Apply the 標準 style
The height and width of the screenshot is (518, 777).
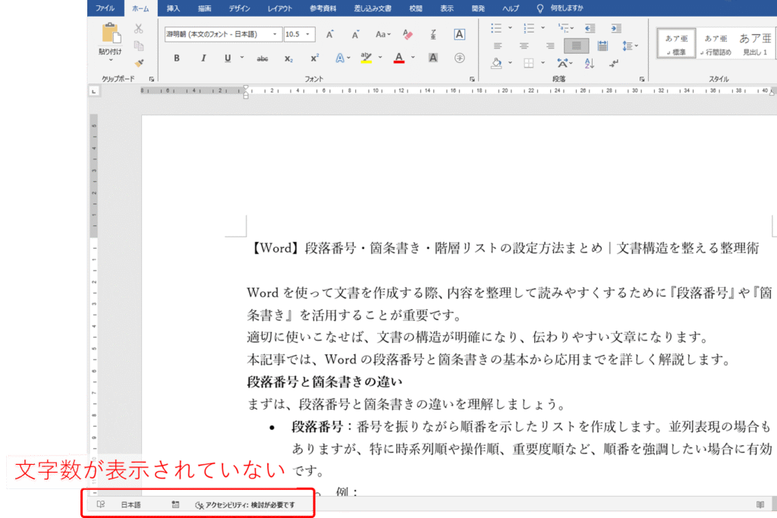(676, 44)
